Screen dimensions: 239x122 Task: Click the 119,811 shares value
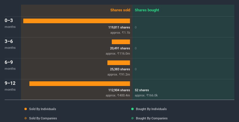[119, 27]
